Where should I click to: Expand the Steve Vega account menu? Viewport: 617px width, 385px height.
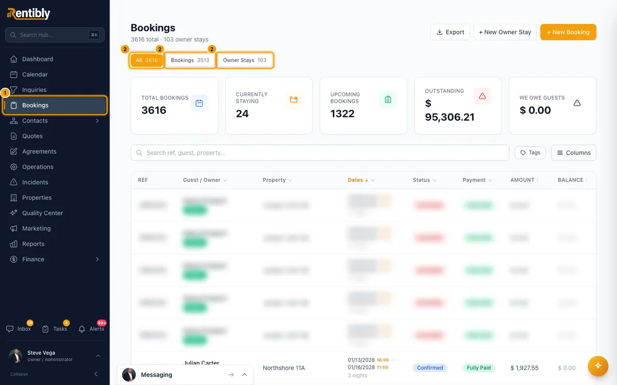pos(98,356)
